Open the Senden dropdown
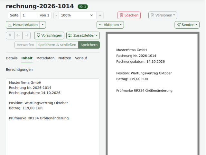206x155 pixels. tap(187, 25)
